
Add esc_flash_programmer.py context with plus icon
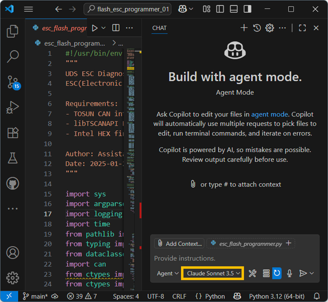[x=289, y=243]
